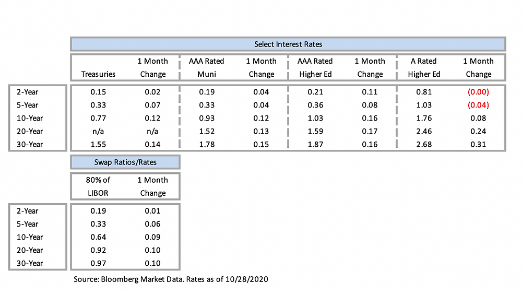Click the 2-Year AAA Higher Ed change 0.11
Viewport: 522px width, 294px height.
pos(370,92)
